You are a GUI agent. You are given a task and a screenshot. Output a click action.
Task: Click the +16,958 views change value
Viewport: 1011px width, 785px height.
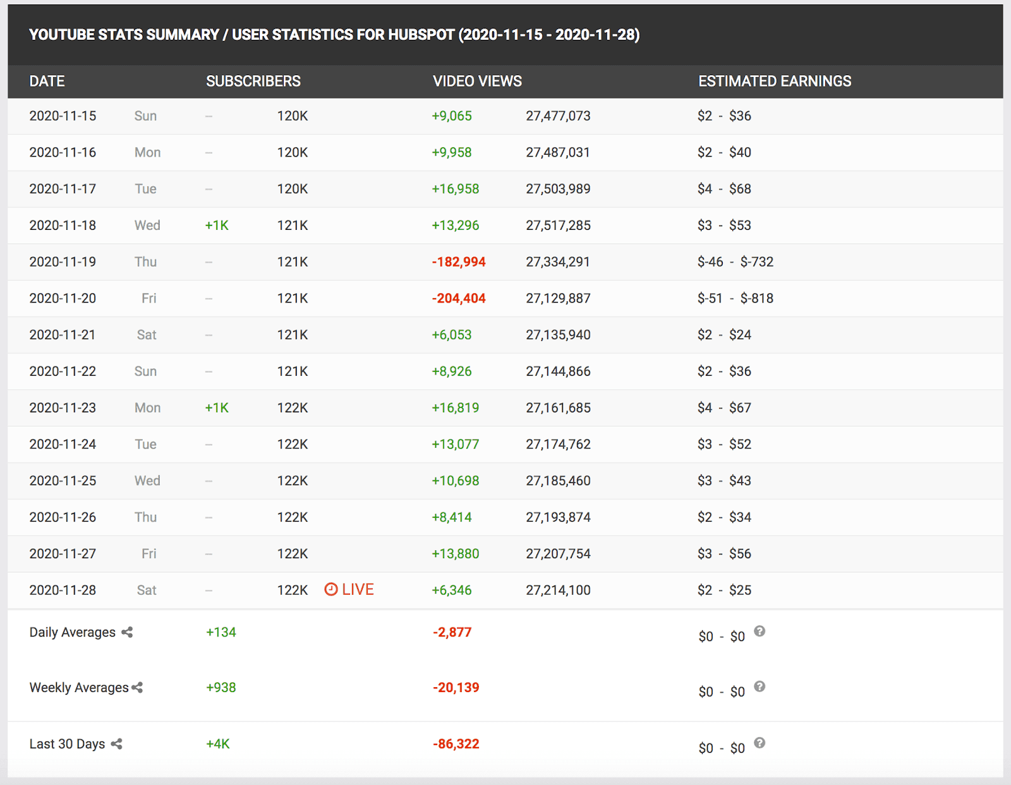(456, 189)
